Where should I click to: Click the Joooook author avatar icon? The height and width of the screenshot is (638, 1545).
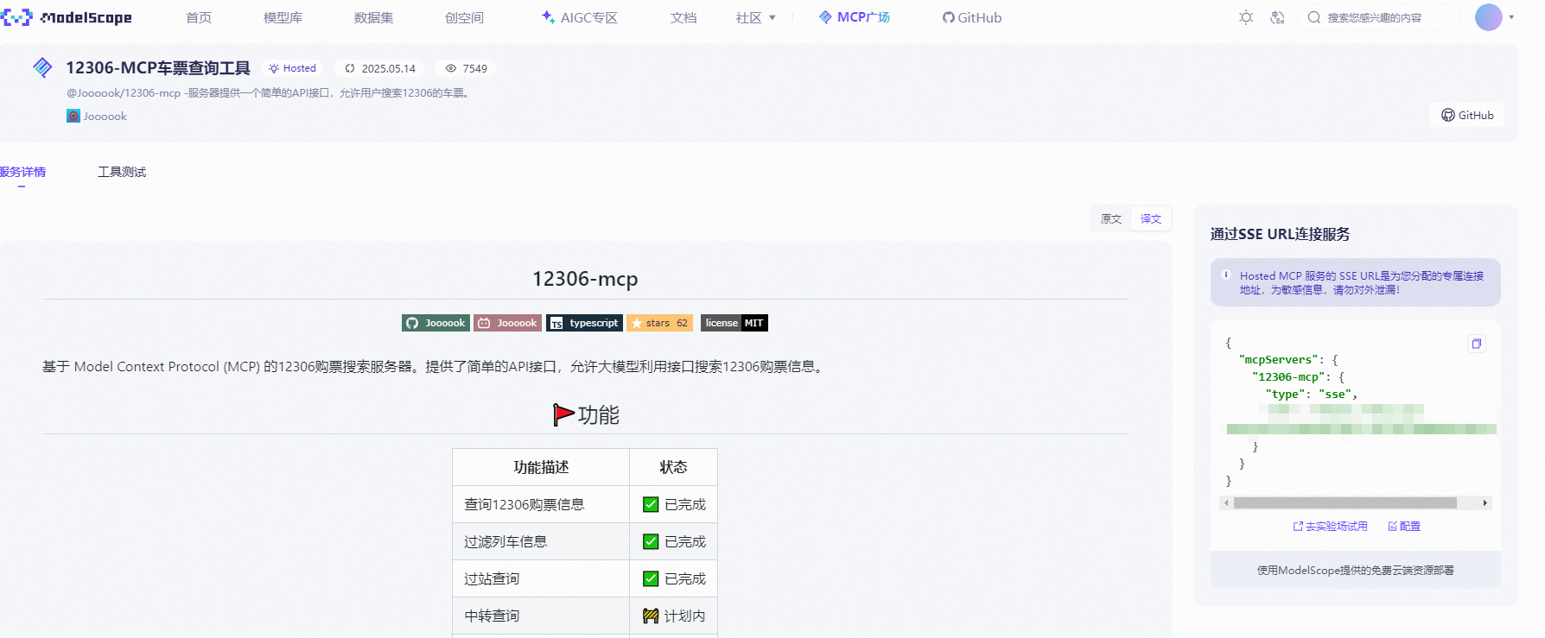(x=73, y=116)
